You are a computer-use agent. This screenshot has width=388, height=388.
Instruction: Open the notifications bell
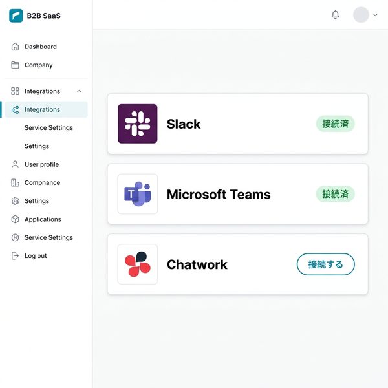pos(335,15)
